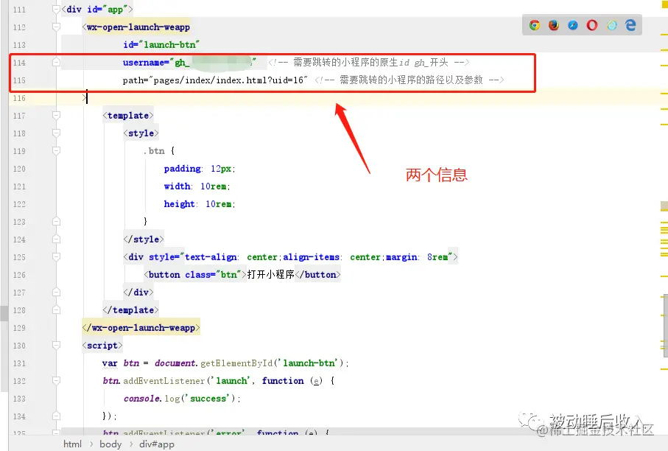This screenshot has height=451, width=668.
Task: Select html in the breadcrumb bar
Action: pyautogui.click(x=72, y=444)
